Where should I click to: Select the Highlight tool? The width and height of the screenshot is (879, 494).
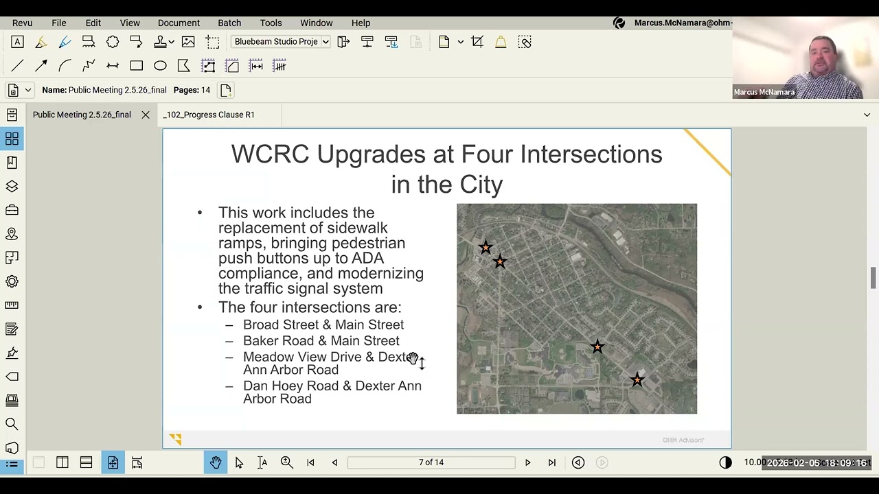point(41,42)
